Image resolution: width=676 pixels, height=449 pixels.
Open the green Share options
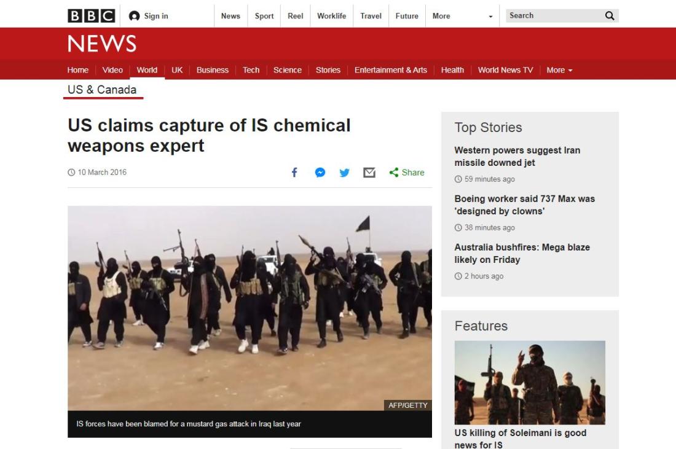tap(407, 173)
